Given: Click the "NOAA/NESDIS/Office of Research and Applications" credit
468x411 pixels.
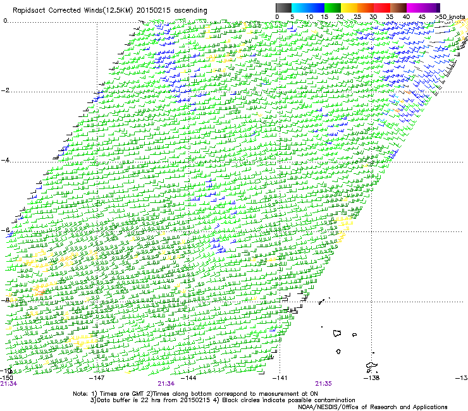Looking at the screenshot, I should pos(373,407).
